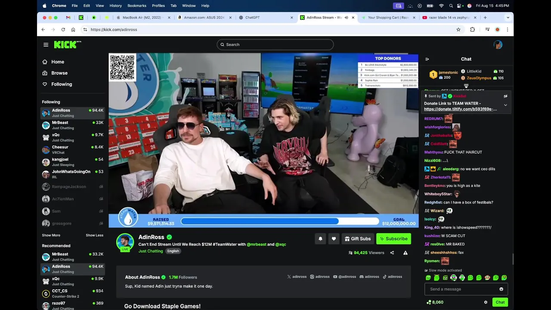Hide the pinned KickBot message

point(505,96)
